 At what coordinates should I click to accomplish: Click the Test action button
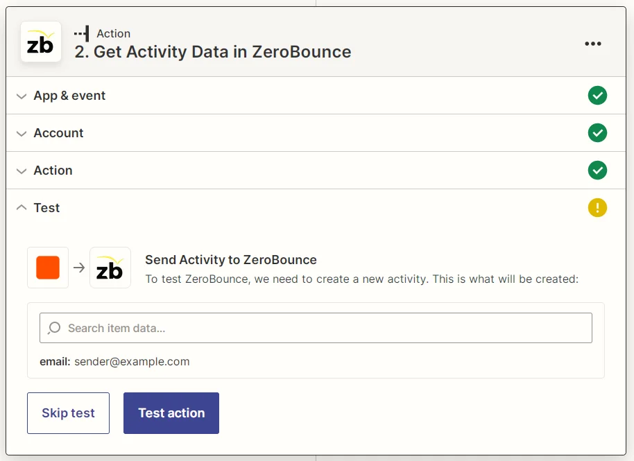[x=171, y=412]
